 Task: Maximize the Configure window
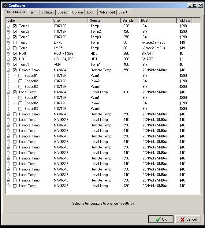pos(195,6)
